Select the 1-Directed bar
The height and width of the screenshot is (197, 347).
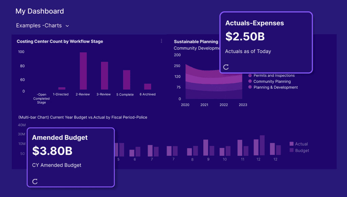pos(62,88)
